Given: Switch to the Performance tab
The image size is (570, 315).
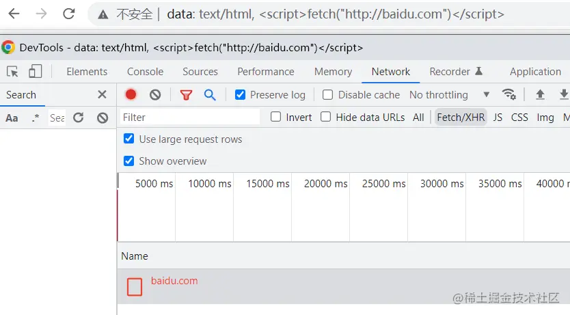Looking at the screenshot, I should coord(266,72).
